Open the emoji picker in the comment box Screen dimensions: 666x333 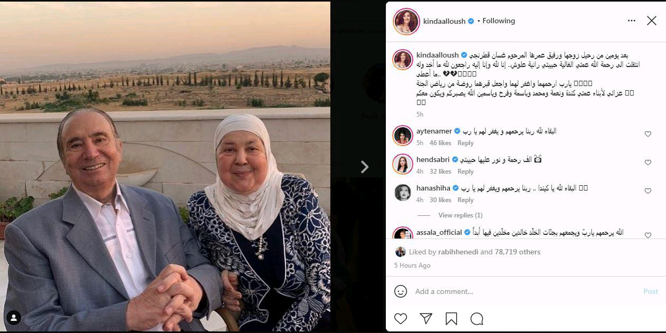pyautogui.click(x=401, y=291)
